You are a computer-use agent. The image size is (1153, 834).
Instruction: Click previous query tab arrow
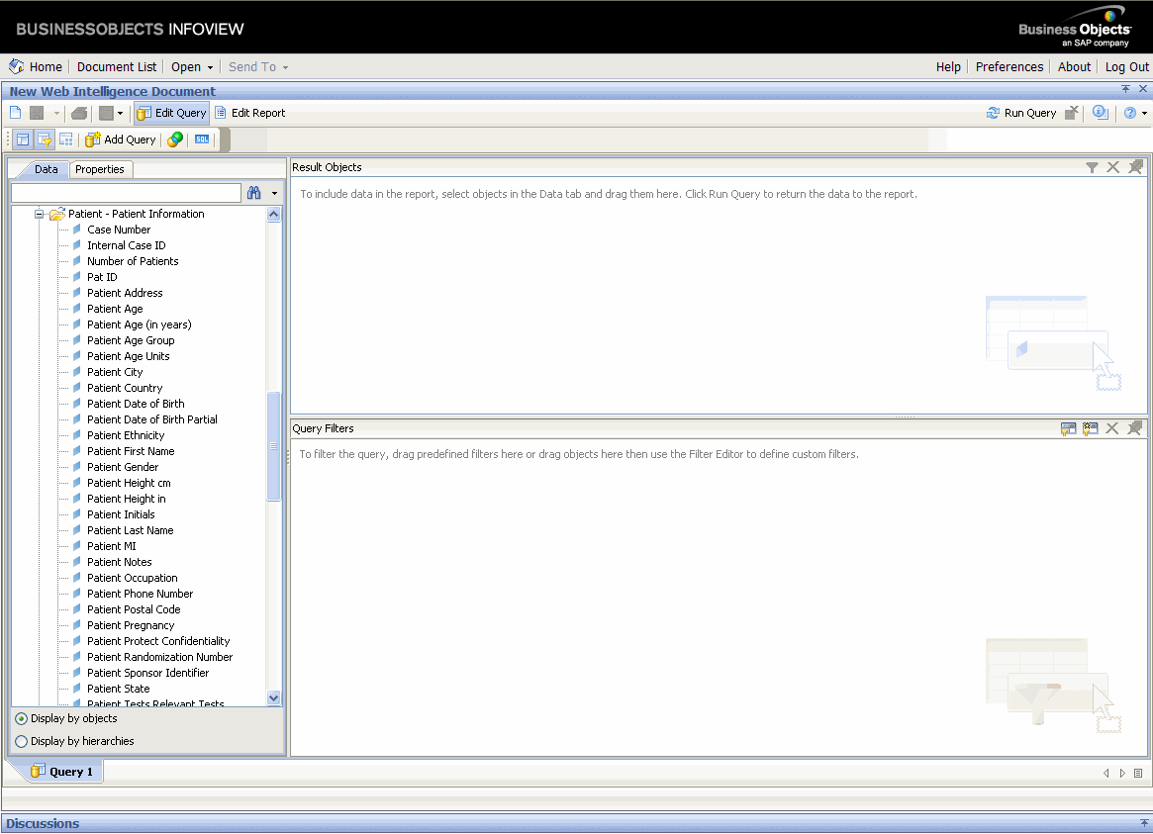pyautogui.click(x=1105, y=773)
